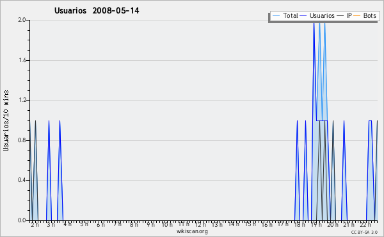384x237 pixels.
Task: Click the '20 h' x-axis label
Action: 333,225
